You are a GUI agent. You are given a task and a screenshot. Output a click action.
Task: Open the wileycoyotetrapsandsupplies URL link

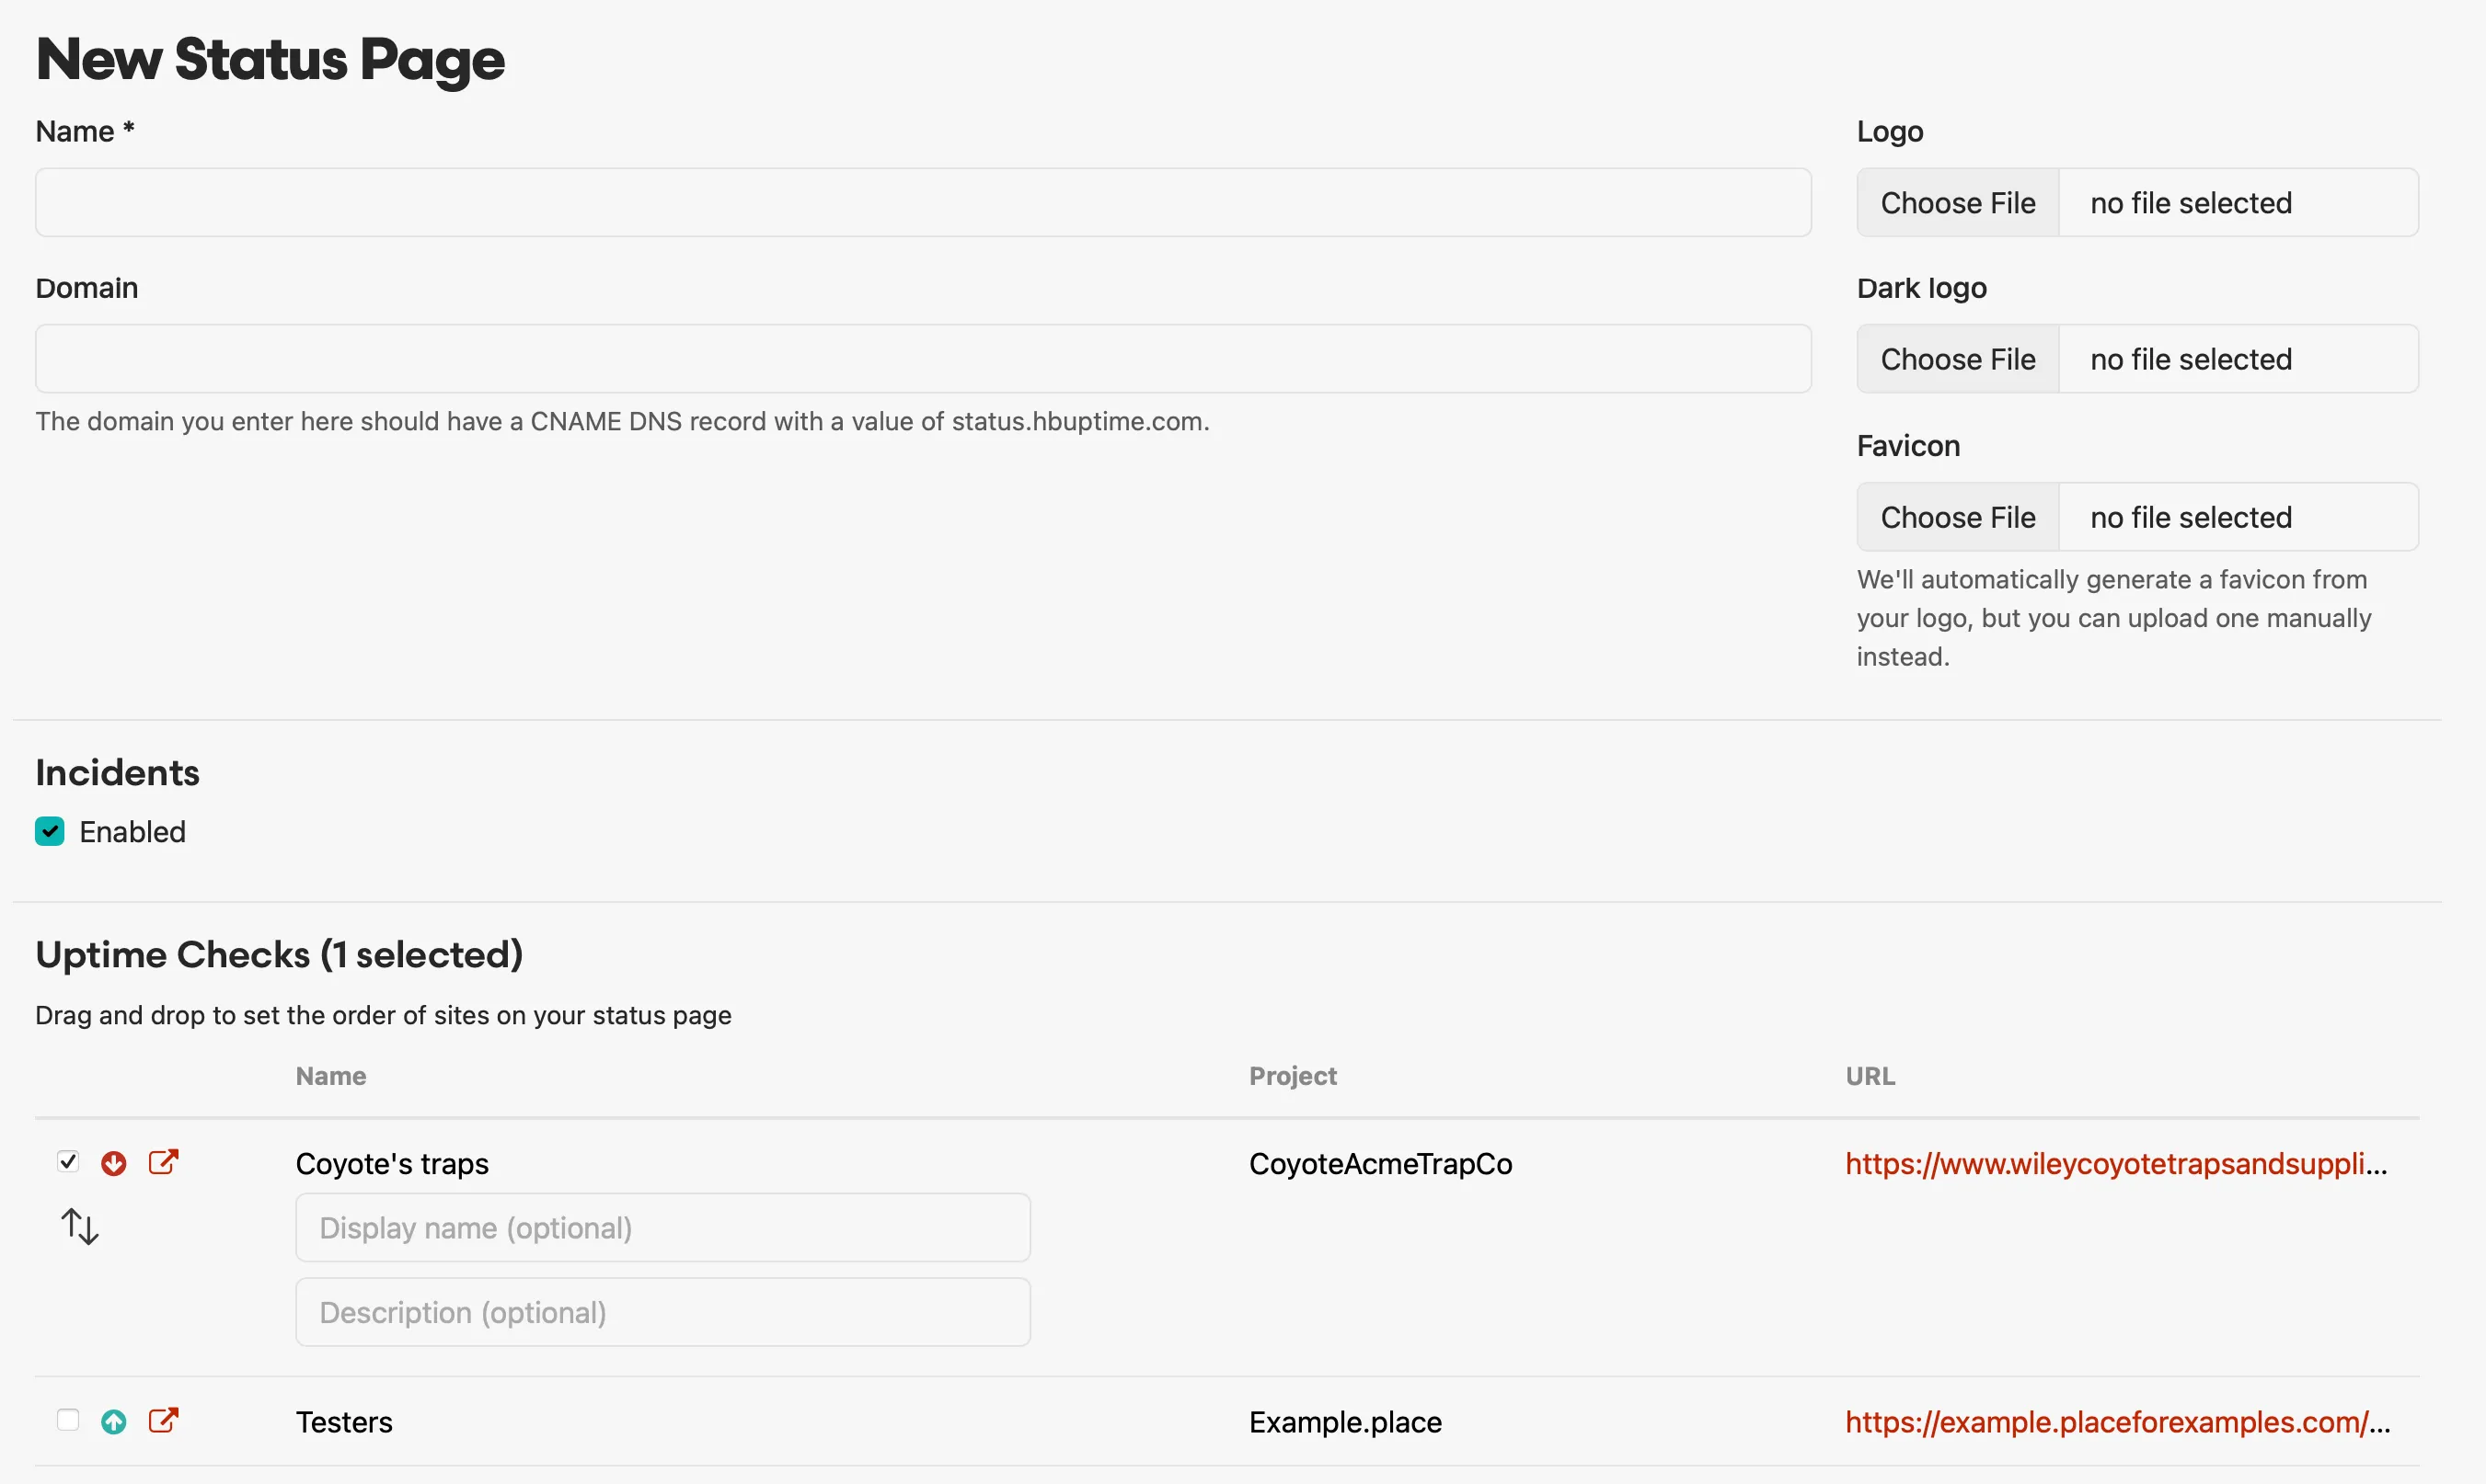click(2114, 1163)
